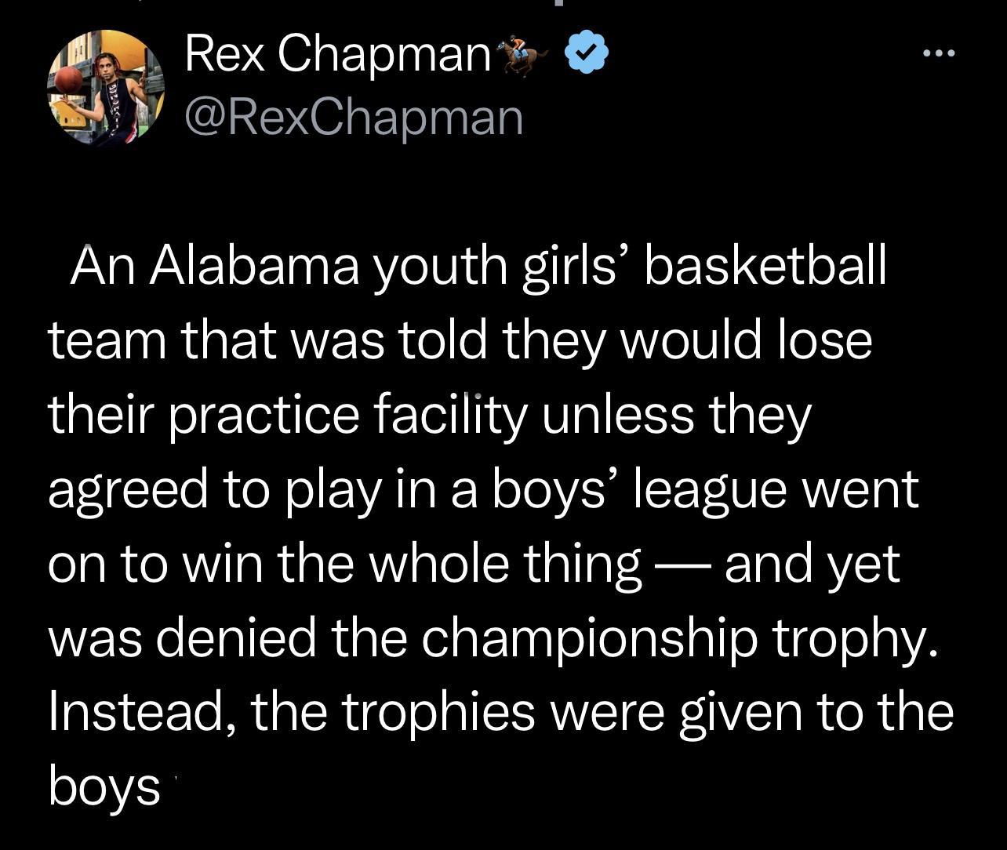Viewport: 1007px width, 850px height.
Task: Select the first line of the tweet
Action: [x=478, y=267]
